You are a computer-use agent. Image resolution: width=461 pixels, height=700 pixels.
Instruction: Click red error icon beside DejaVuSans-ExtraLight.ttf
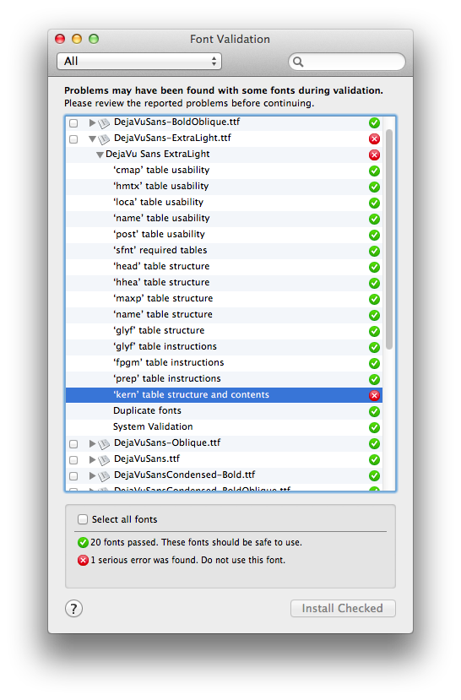[374, 138]
